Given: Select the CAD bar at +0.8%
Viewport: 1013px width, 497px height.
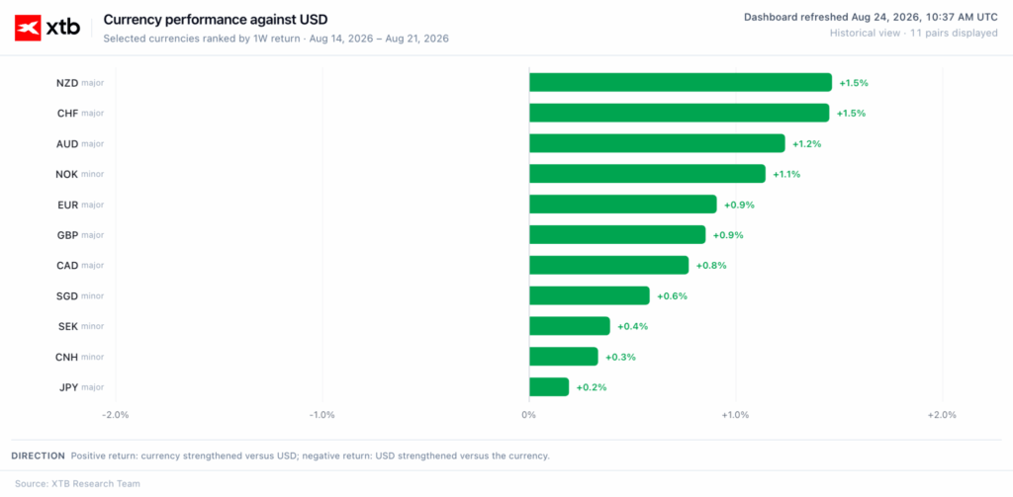Looking at the screenshot, I should pos(608,265).
